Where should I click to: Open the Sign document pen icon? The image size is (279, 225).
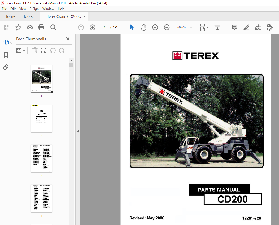(x=258, y=27)
